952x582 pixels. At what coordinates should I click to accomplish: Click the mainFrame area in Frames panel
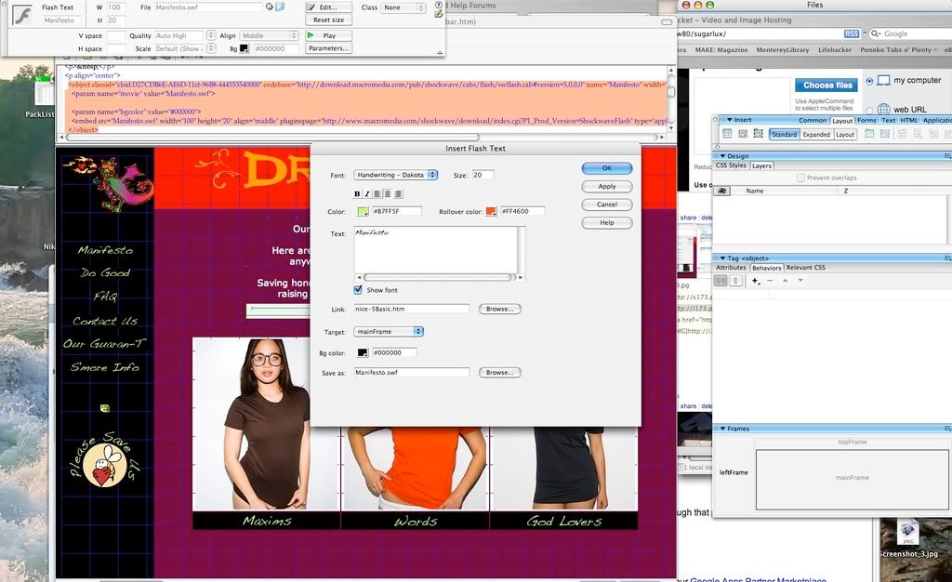(x=852, y=480)
